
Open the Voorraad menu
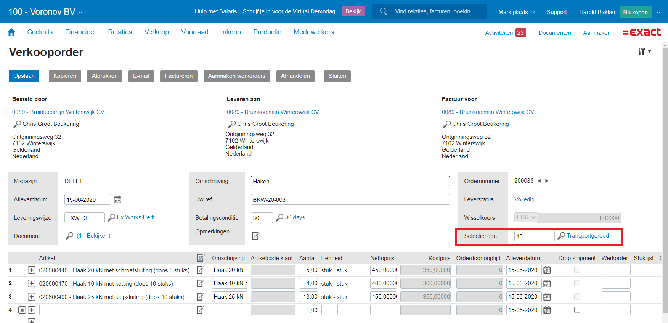(195, 32)
